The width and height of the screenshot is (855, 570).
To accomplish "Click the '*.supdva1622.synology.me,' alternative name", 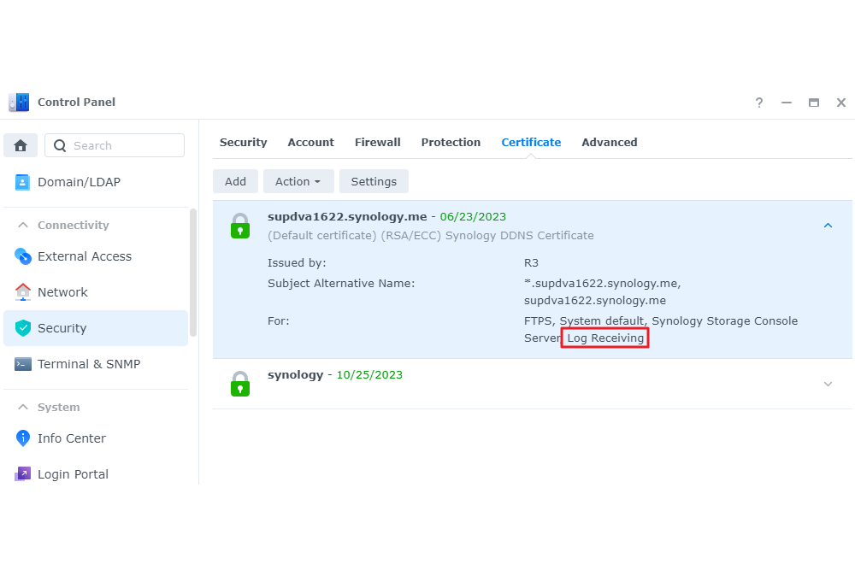I will click(x=603, y=284).
